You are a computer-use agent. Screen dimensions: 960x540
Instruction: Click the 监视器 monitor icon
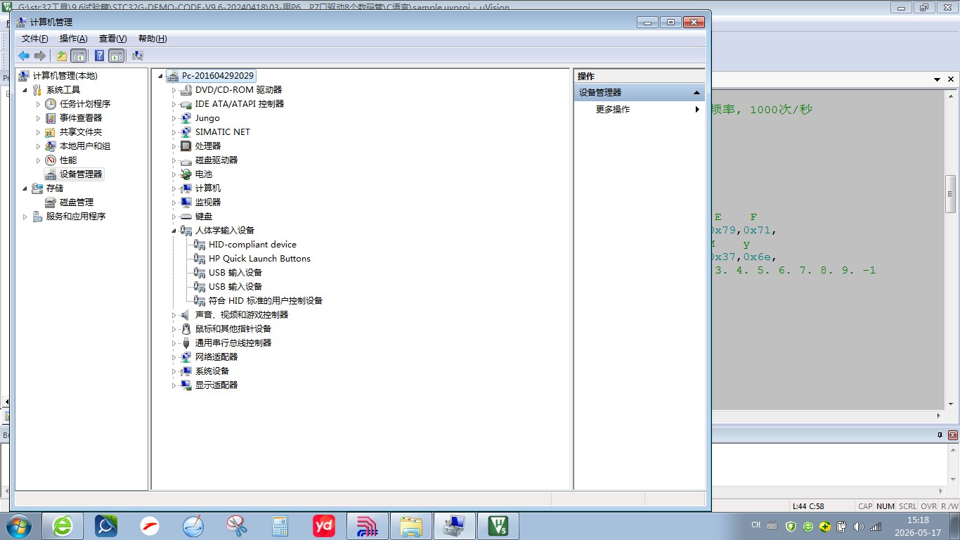pyautogui.click(x=186, y=202)
